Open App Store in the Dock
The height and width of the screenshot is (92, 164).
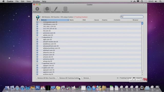[x=94, y=88]
